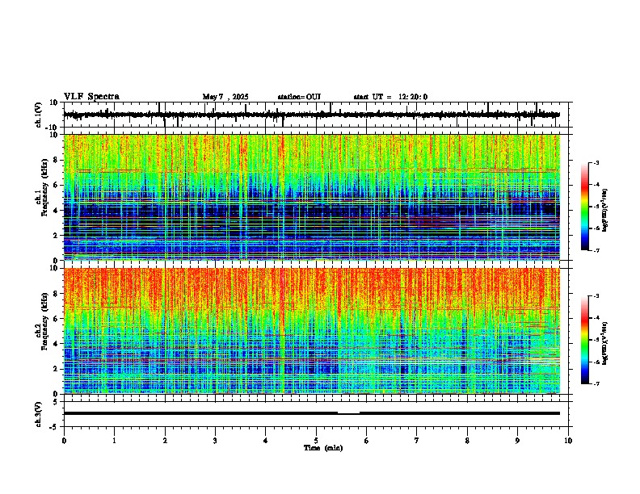
Task: Click the "ch.1(V)" waveform axis label
Action: pos(39,115)
